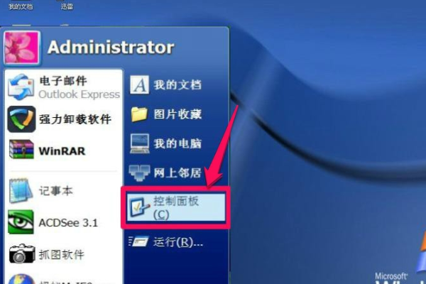Click the 网上邻居 network computers icon
The width and height of the screenshot is (426, 284).
point(139,173)
